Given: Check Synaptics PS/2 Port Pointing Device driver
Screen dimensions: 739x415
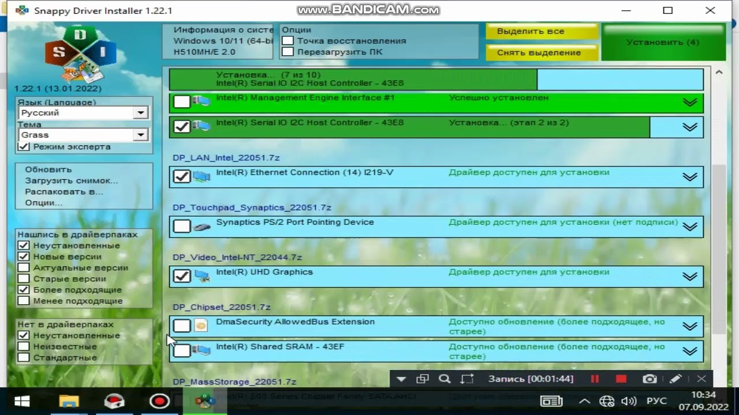Looking at the screenshot, I should tap(182, 227).
